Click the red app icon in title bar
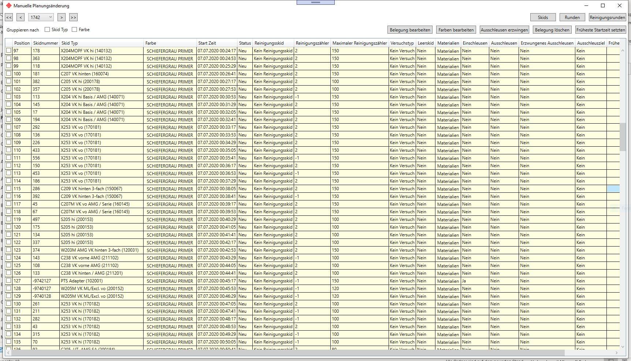Screen dimensions: 631x361 coord(9,5)
